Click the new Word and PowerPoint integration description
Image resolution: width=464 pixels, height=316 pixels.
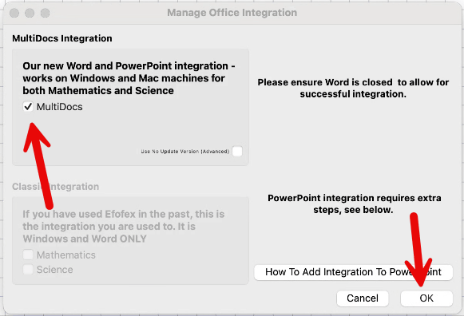[129, 78]
